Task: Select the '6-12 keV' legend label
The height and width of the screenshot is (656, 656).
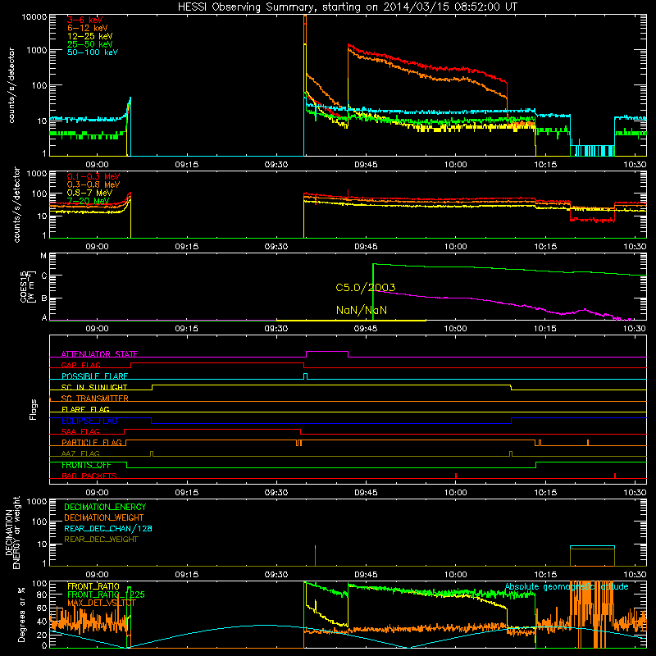Action: tap(88, 28)
